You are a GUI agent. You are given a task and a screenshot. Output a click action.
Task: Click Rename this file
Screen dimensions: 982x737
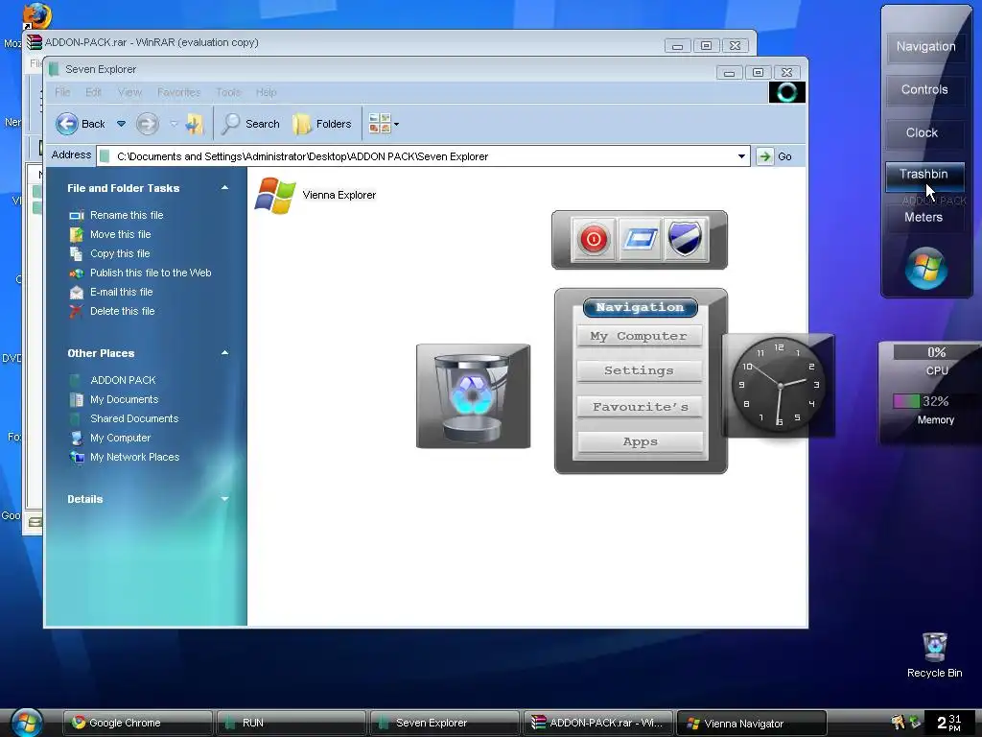[116, 215]
